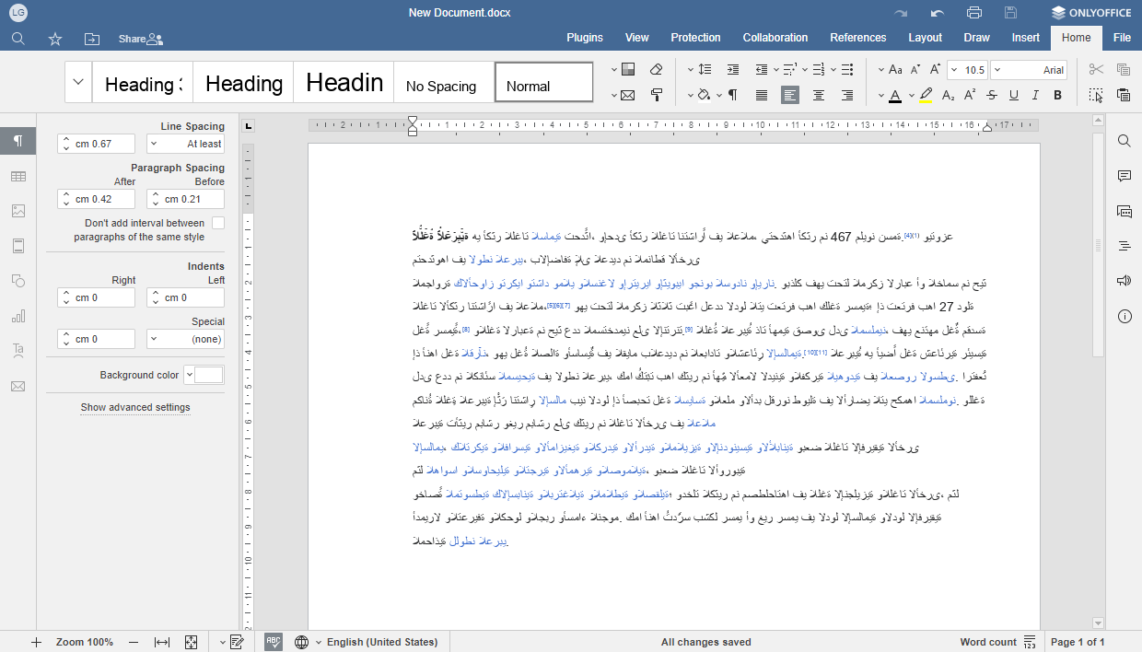
Task: Switch to the File tab
Action: [x=1122, y=38]
